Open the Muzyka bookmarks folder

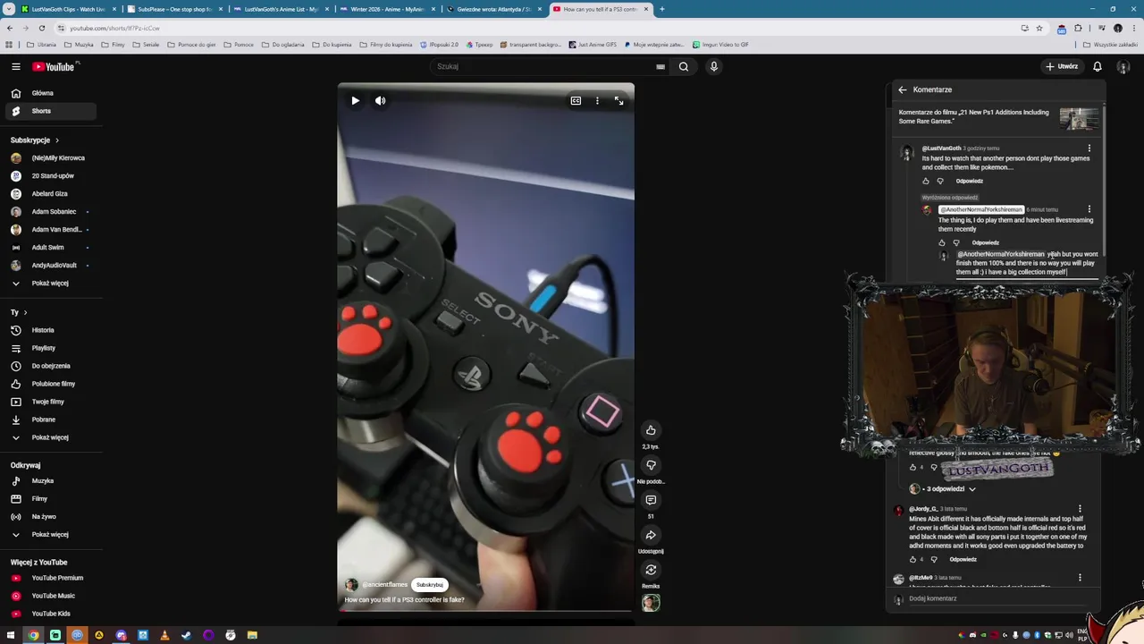[x=79, y=44]
